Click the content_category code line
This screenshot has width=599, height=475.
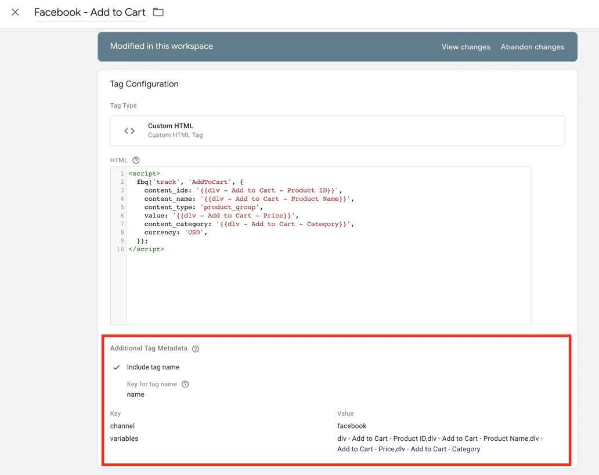pos(249,224)
